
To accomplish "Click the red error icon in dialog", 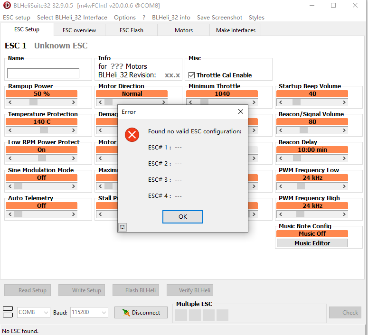I will [x=132, y=135].
